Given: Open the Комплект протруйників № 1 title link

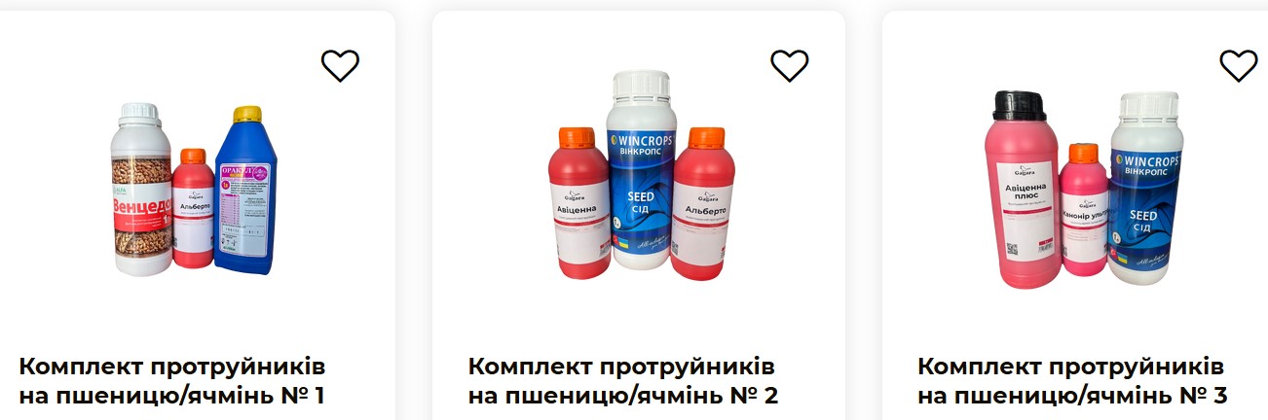Looking at the screenshot, I should point(171,381).
